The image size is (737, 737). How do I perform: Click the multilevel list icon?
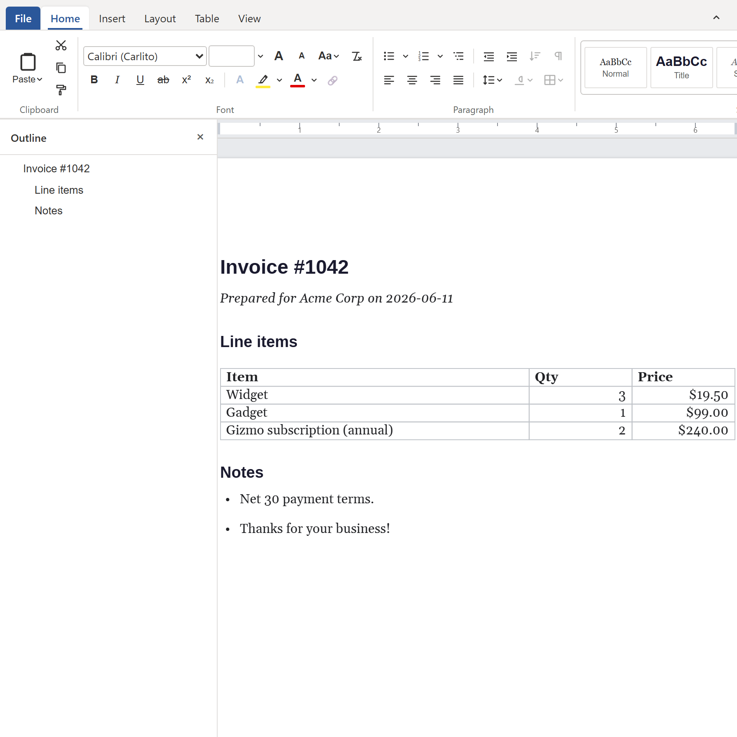458,56
